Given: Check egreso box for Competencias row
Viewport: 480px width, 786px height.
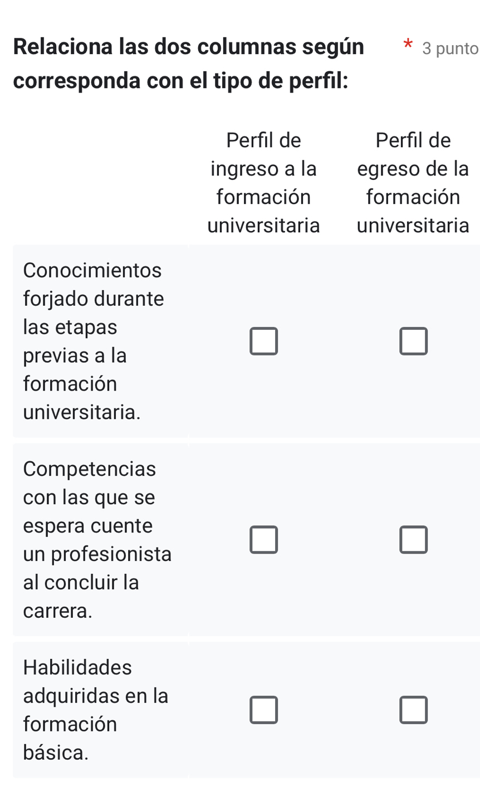Looking at the screenshot, I should pos(414,540).
